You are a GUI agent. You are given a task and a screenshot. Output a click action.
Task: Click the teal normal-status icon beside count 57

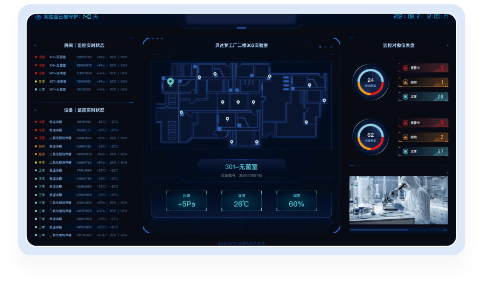pos(406,152)
